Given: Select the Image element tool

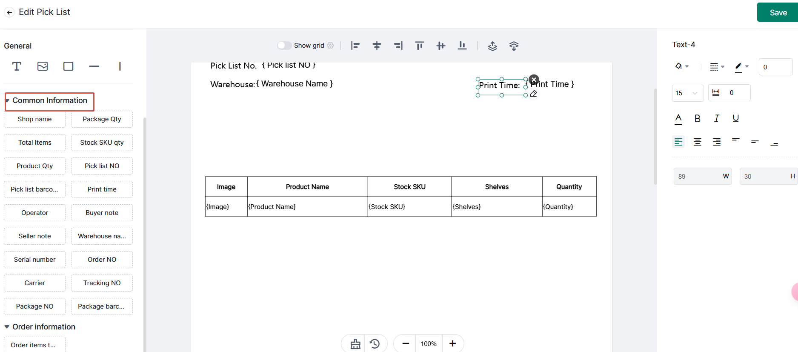Looking at the screenshot, I should tap(43, 66).
